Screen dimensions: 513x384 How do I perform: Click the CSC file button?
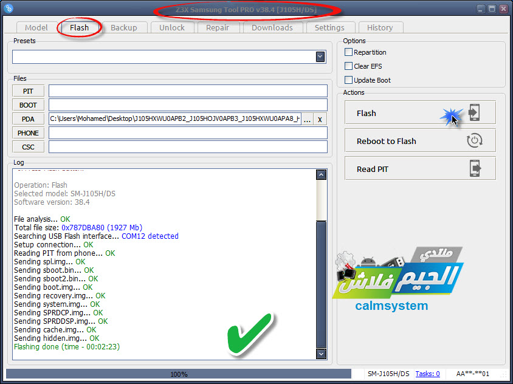point(28,147)
